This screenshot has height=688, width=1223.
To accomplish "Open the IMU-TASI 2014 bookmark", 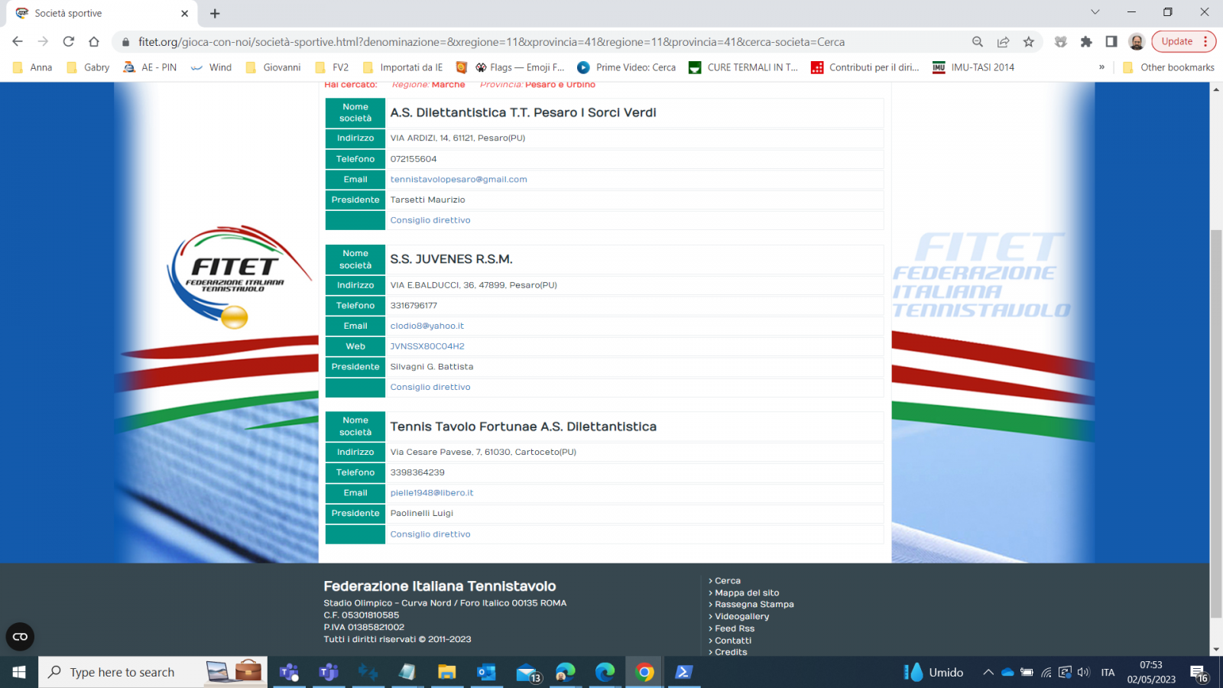I will 974,67.
